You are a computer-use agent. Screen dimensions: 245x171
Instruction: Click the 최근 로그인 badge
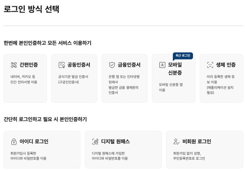click(x=183, y=56)
